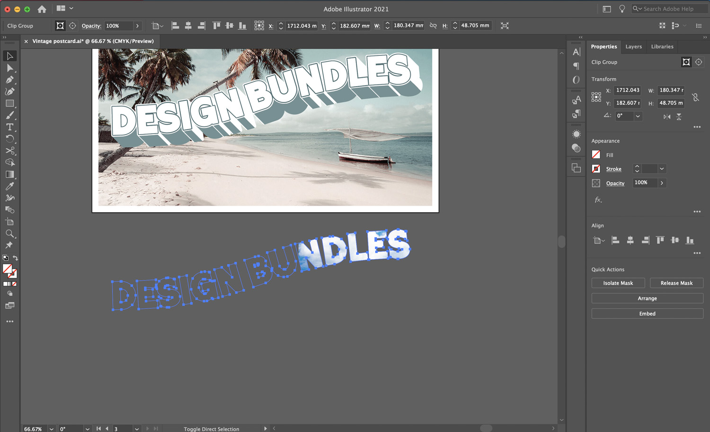The image size is (710, 432).
Task: Click the Fill color swatch in Appearance
Action: 596,154
